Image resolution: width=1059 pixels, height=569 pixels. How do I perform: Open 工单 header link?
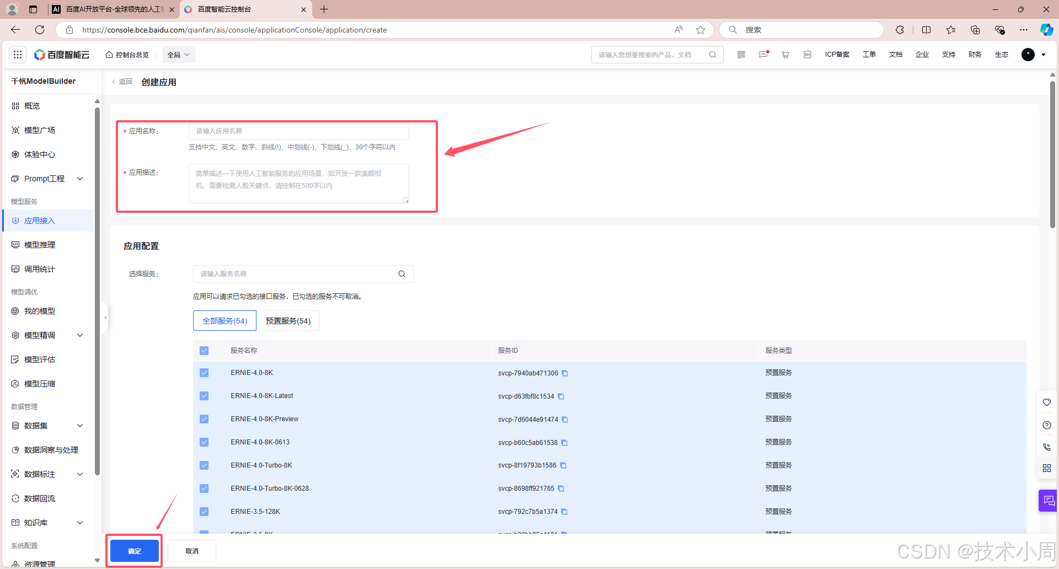869,55
